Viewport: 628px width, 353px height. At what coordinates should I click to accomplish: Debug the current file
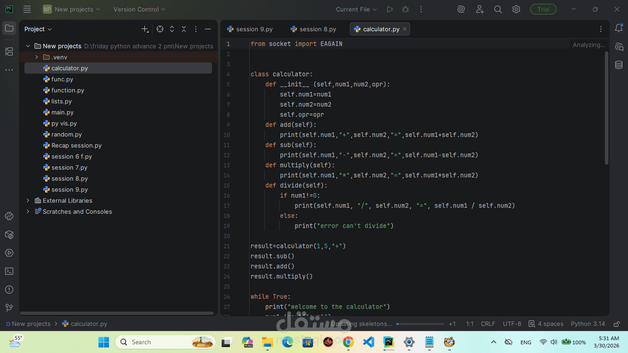(405, 9)
